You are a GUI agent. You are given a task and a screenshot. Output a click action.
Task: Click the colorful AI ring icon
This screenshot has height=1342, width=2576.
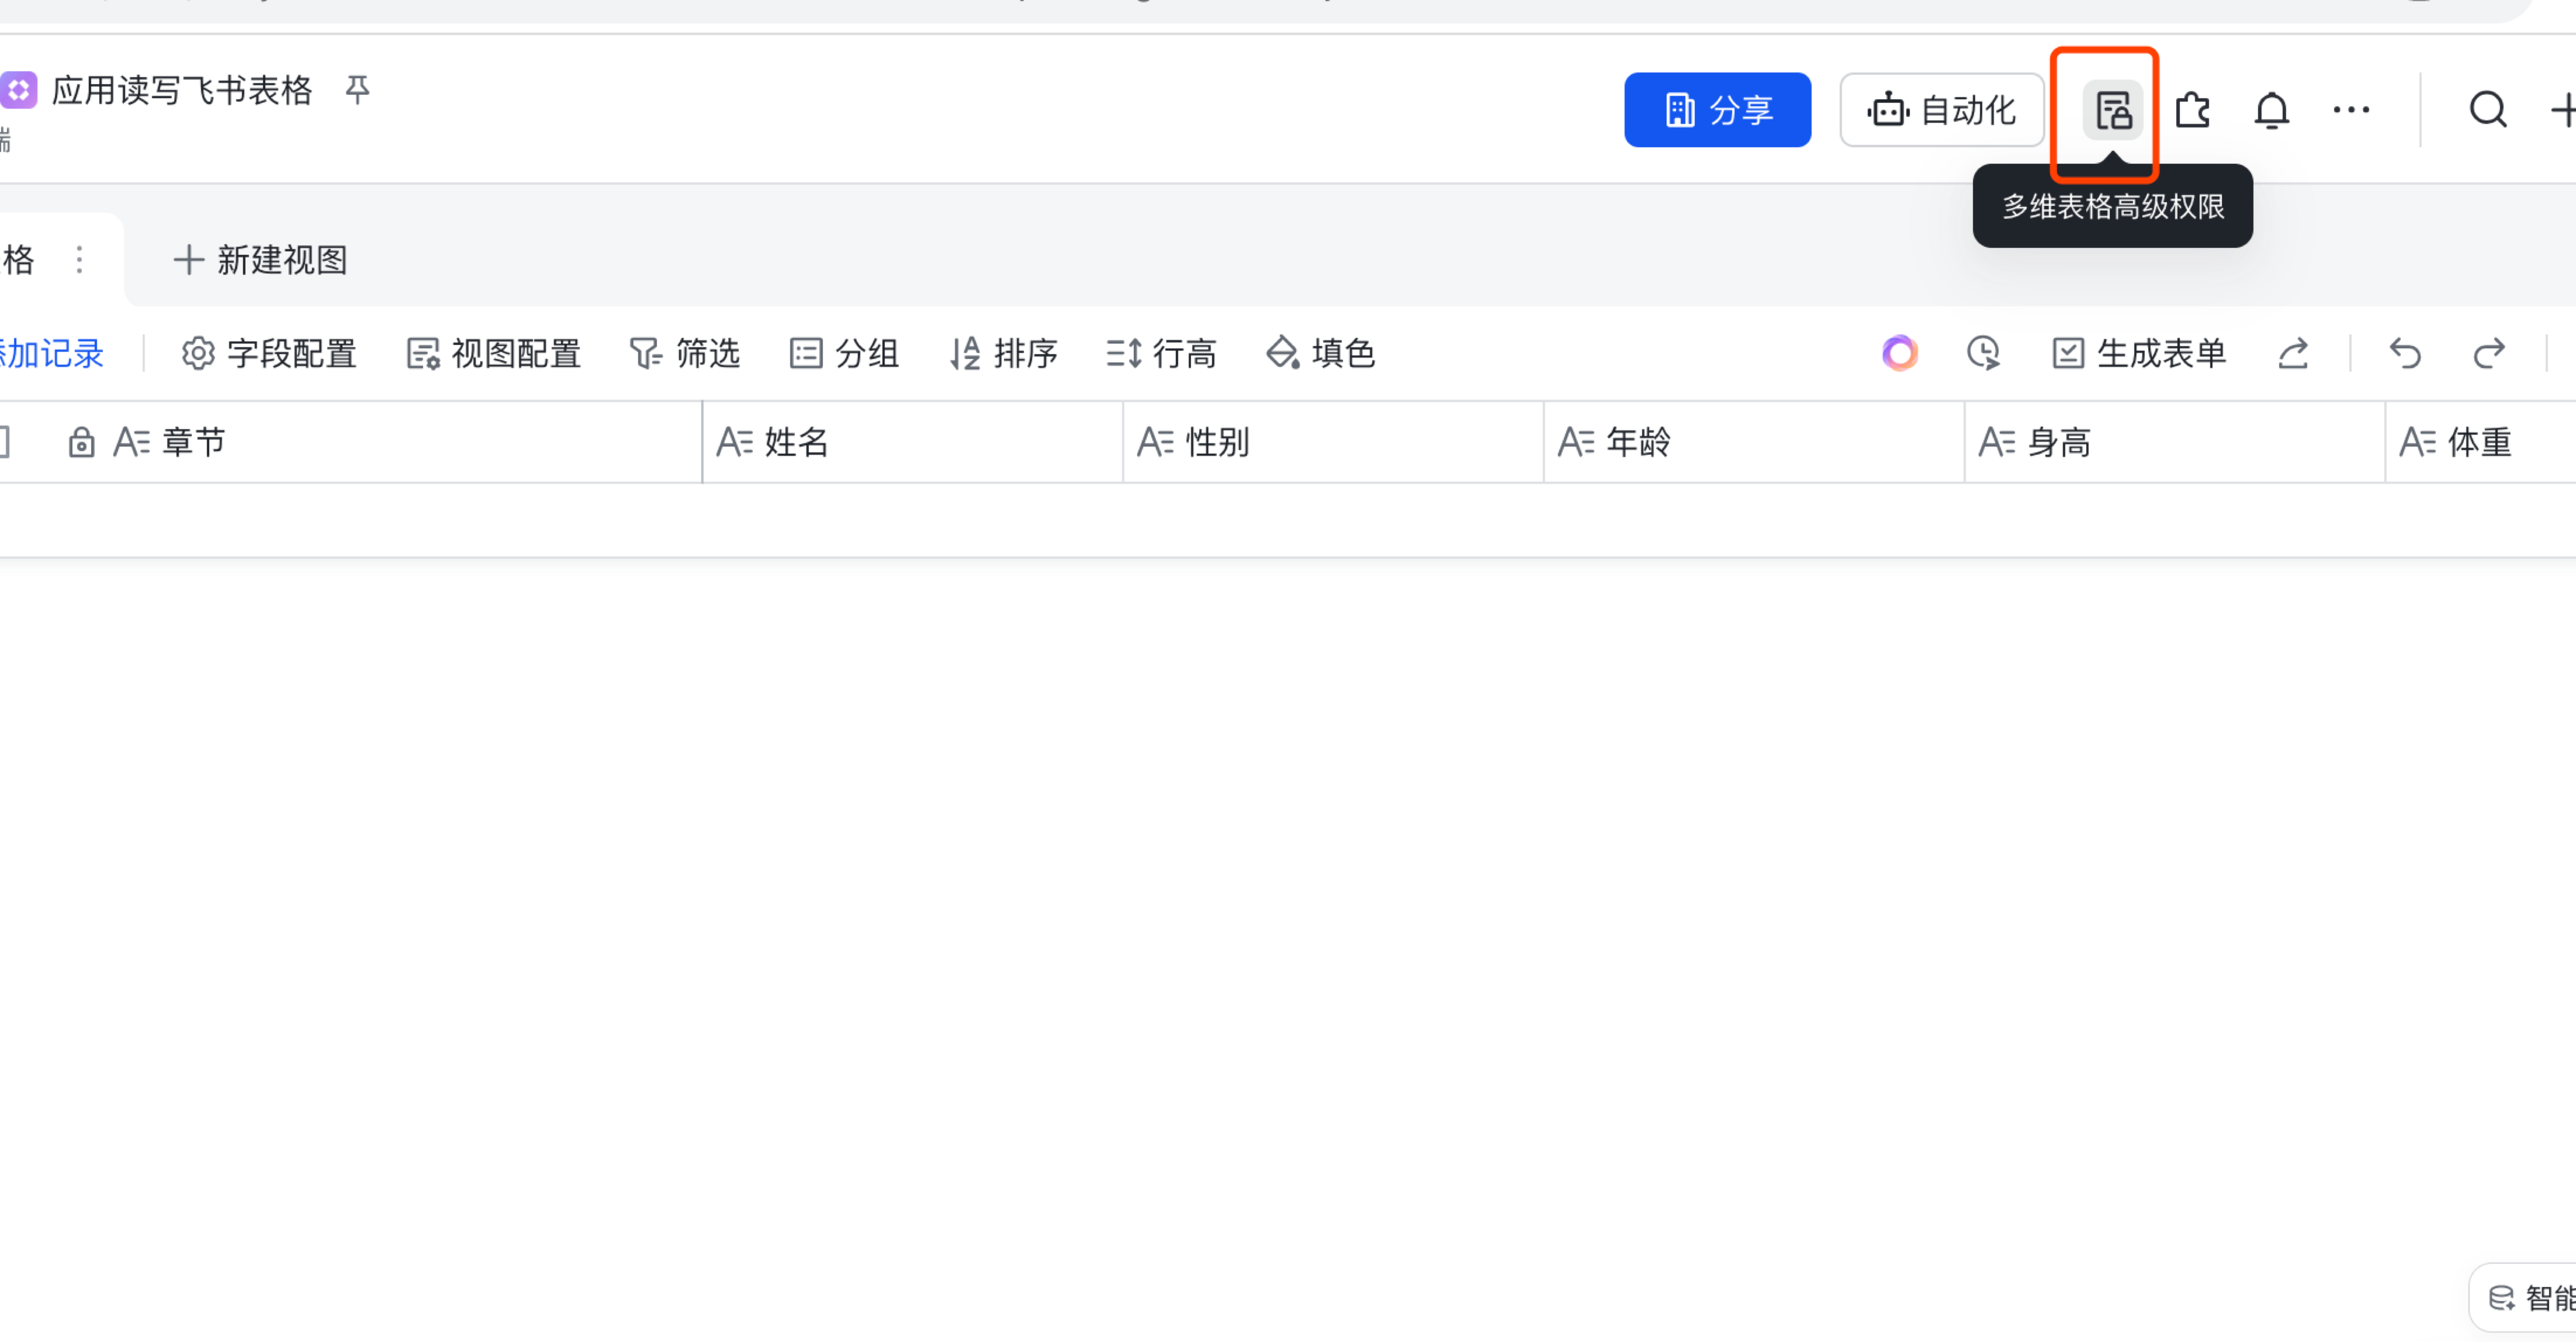(x=1899, y=353)
